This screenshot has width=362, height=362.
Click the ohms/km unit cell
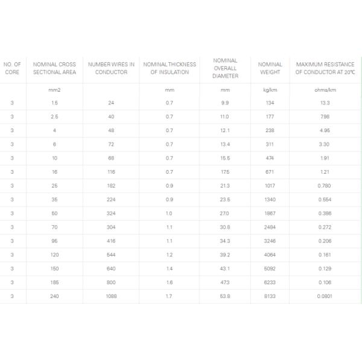coord(325,90)
